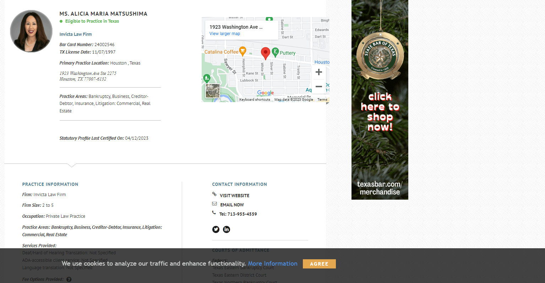Open the Twitter profile icon
The width and height of the screenshot is (545, 283).
[216, 229]
